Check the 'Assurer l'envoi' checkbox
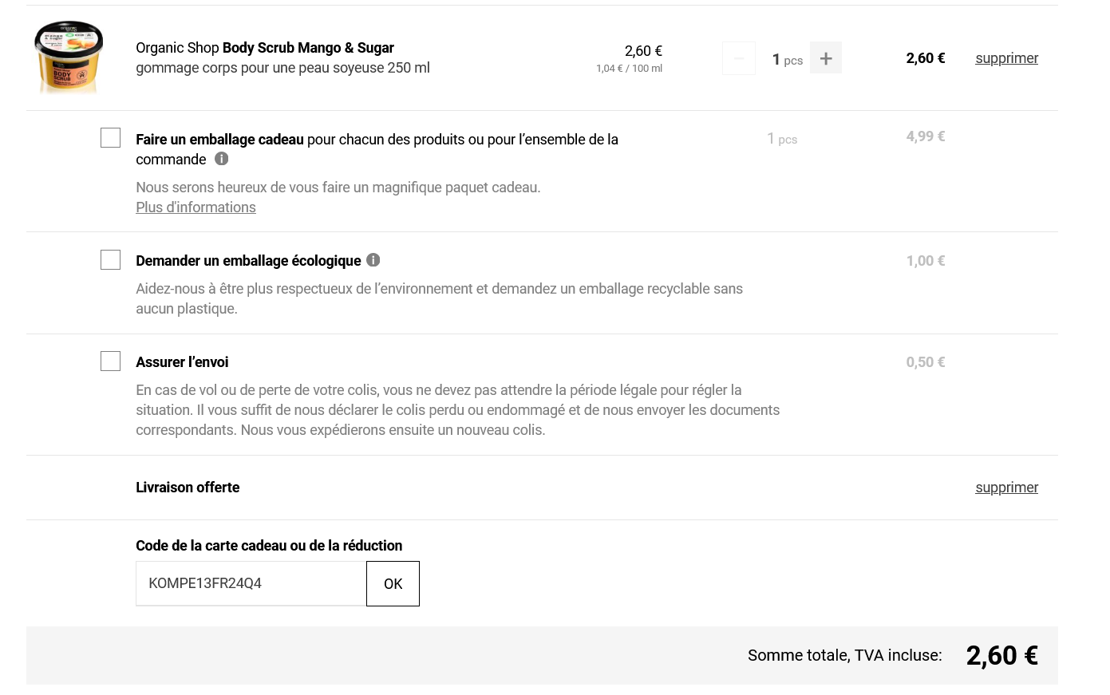Image resolution: width=1110 pixels, height=695 pixels. point(111,361)
